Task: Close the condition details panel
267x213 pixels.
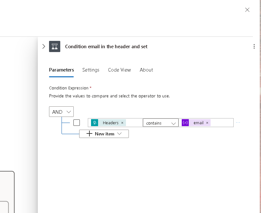Action: [x=247, y=10]
